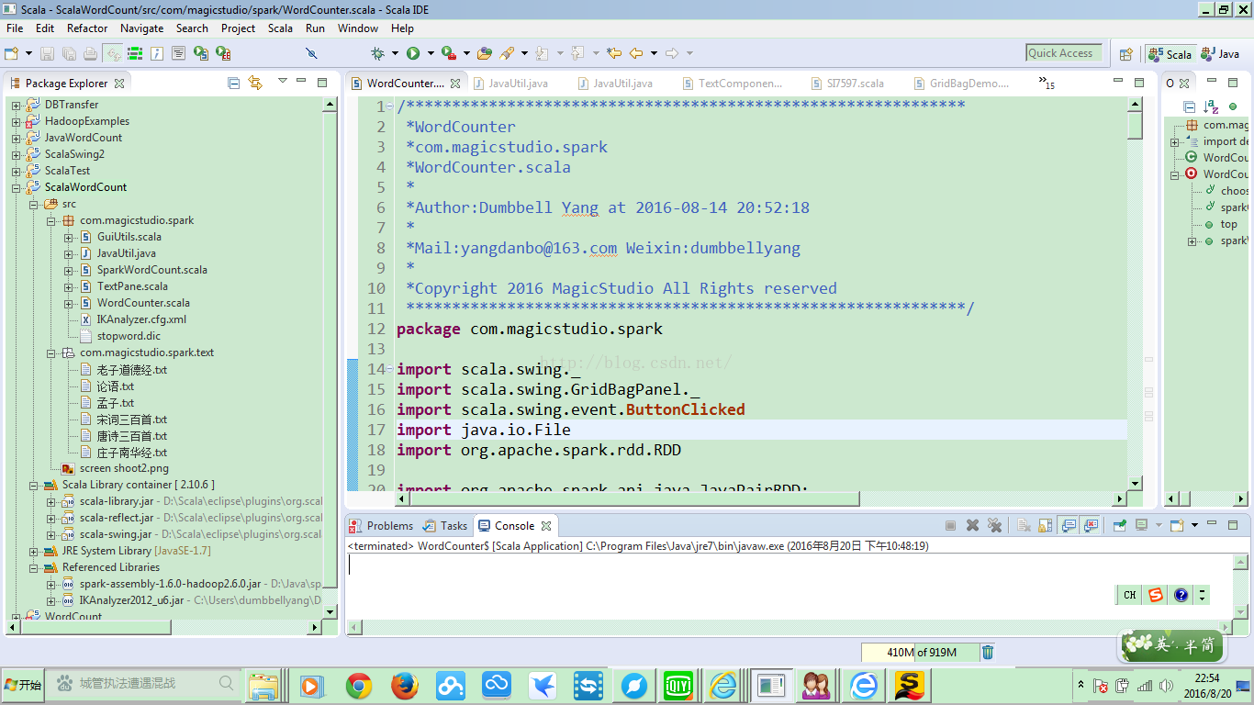
Task: Open the Refactor menu
Action: click(87, 28)
